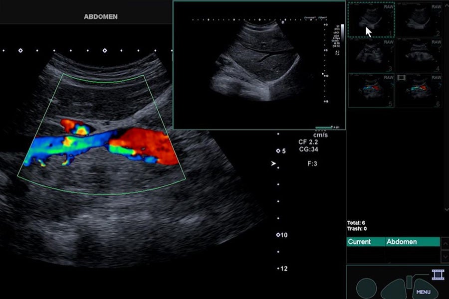Select thumbnail 3 in the clipboard
The image size is (449, 299).
[371, 55]
